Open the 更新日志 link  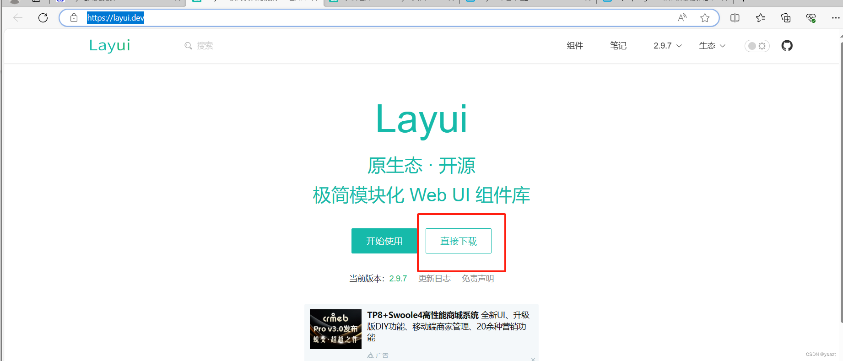coord(434,279)
